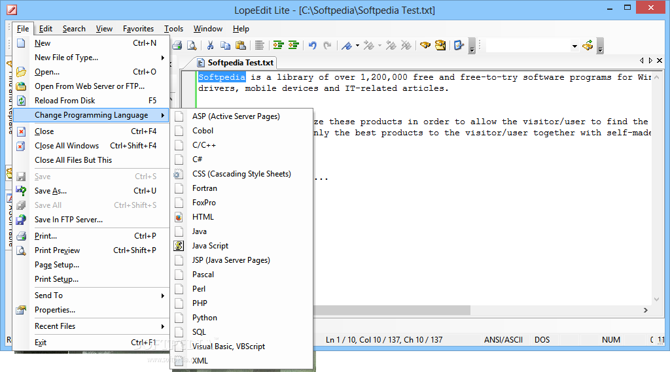The image size is (670, 372).
Task: Click the ANSI/ASCII status bar entry
Action: click(x=503, y=340)
